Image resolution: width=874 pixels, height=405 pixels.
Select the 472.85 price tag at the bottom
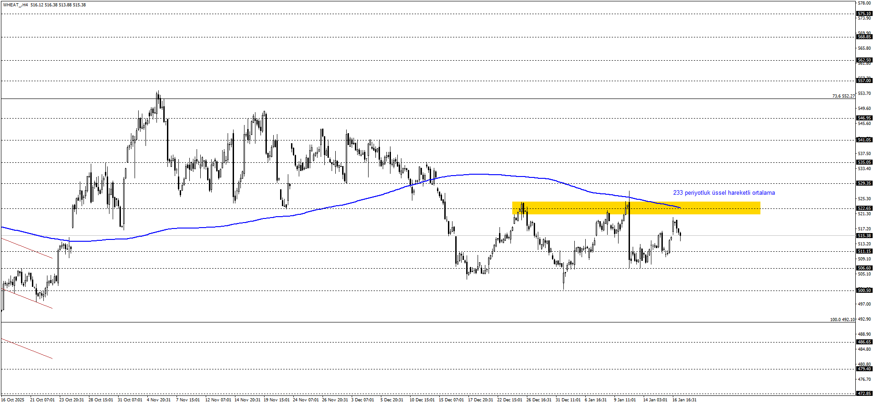pos(864,393)
